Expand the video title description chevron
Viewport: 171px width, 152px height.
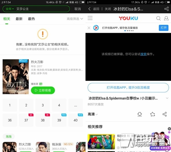point(167,98)
